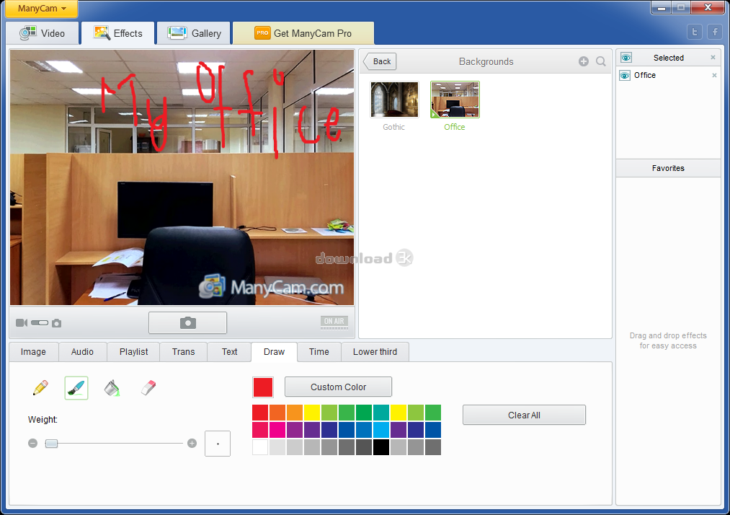This screenshot has width=730, height=515.
Task: Switch to the Audio tab
Action: pyautogui.click(x=82, y=352)
